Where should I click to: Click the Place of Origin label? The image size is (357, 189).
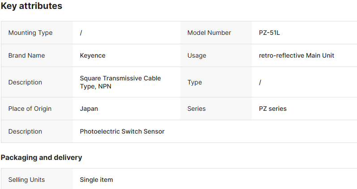pyautogui.click(x=30, y=109)
